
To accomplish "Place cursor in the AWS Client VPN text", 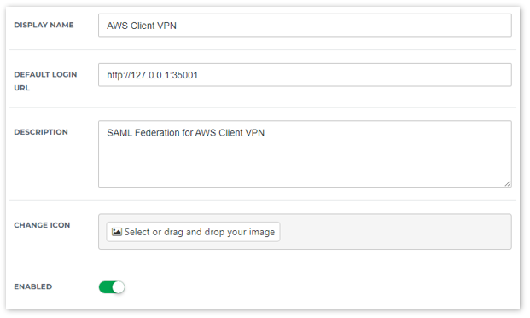I will pos(142,26).
